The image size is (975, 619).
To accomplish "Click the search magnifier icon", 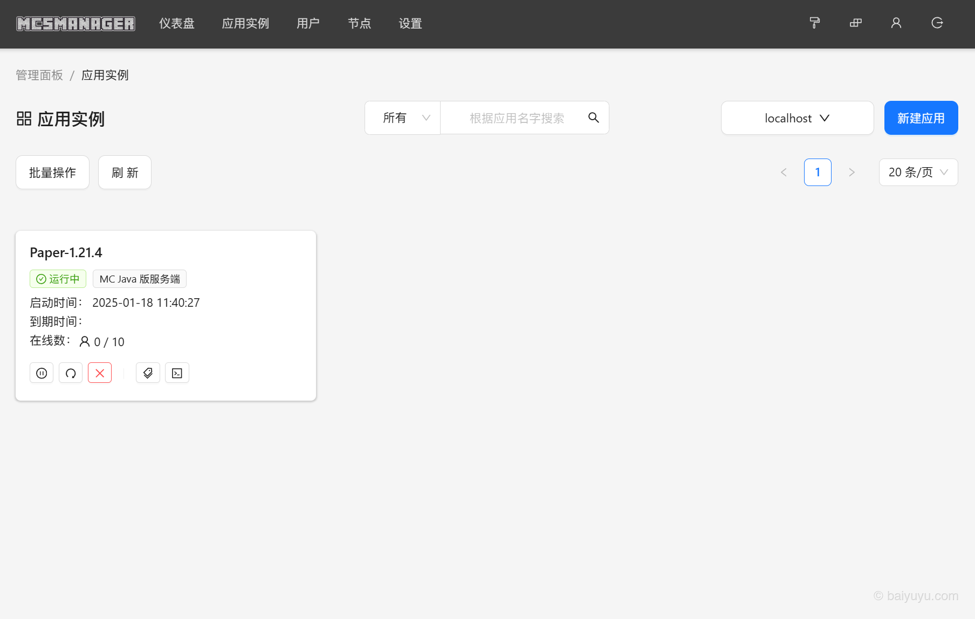I will pos(594,118).
